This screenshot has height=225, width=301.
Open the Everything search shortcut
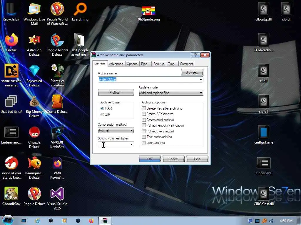80,11
